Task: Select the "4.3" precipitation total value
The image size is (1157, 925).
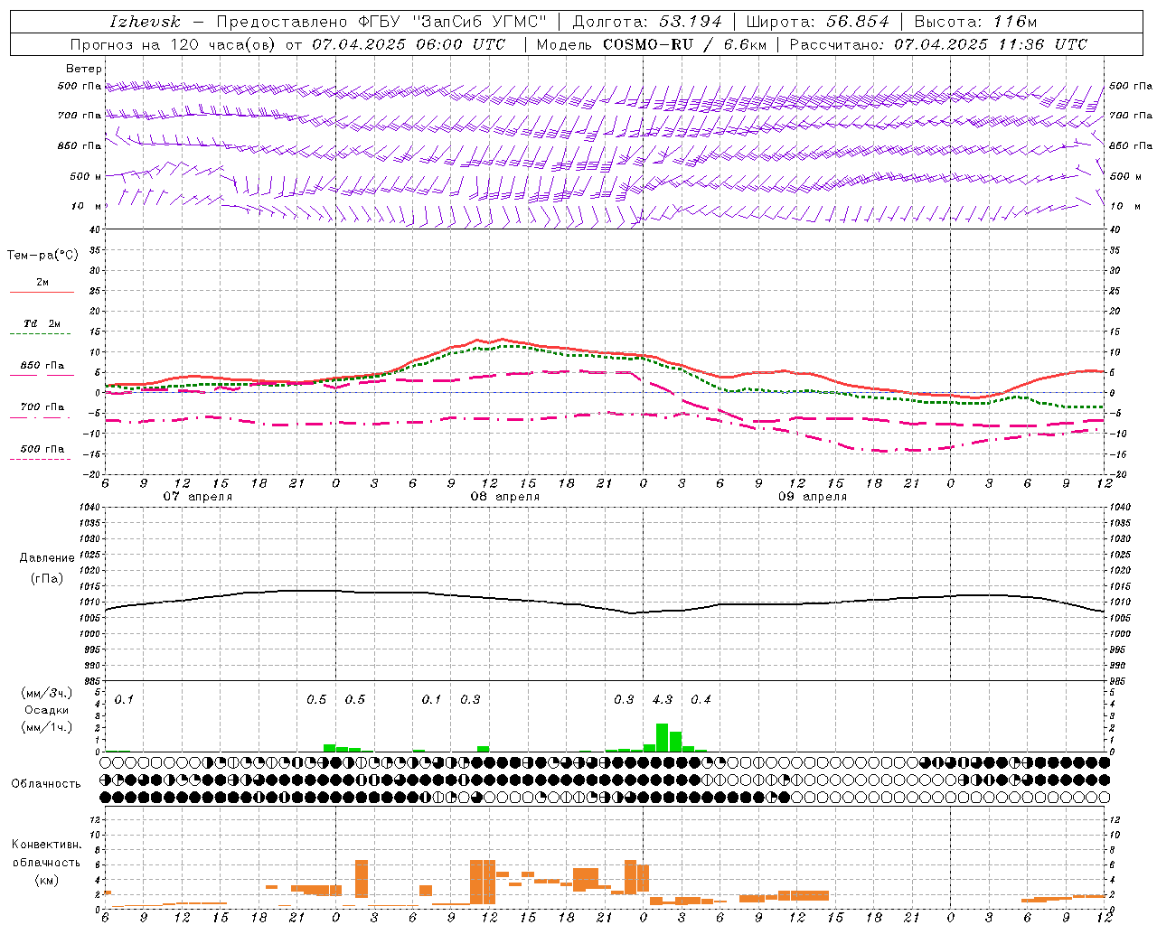Action: 662,699
